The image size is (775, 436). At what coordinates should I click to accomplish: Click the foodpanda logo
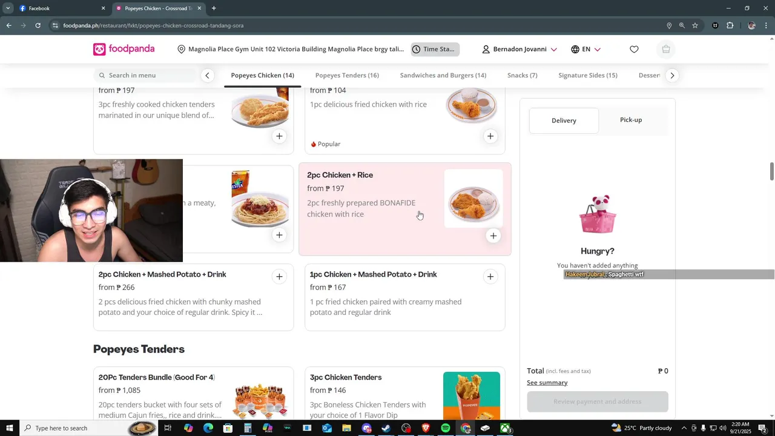(x=124, y=49)
